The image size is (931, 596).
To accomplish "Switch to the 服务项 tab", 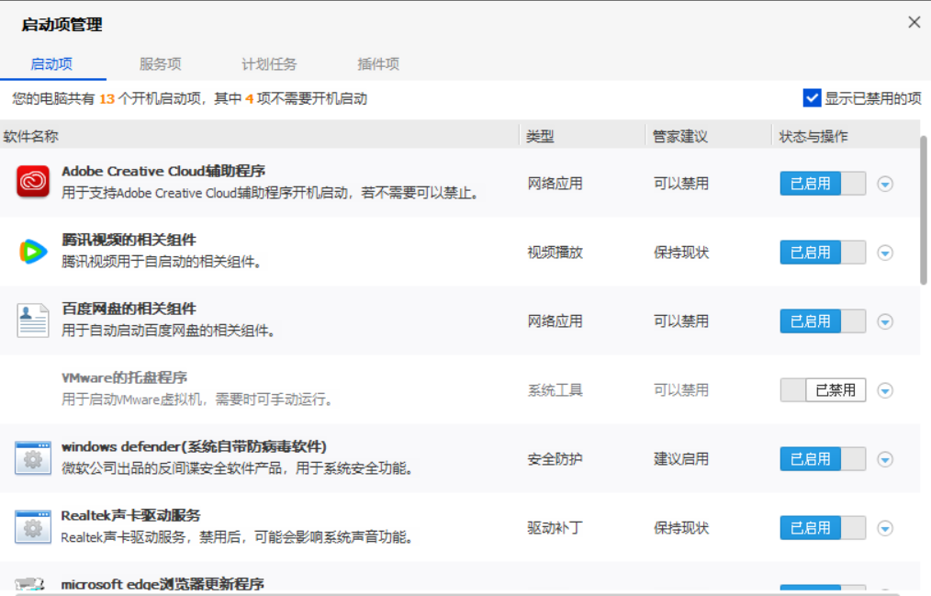I will 161,64.
